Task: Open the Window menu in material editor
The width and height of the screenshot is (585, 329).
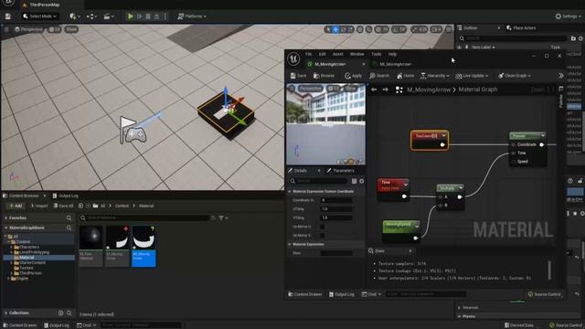Action: coord(356,55)
